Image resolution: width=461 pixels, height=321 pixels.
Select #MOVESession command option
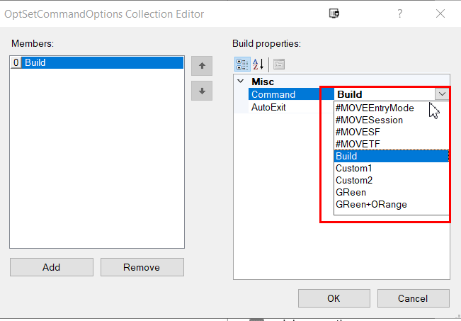(369, 120)
